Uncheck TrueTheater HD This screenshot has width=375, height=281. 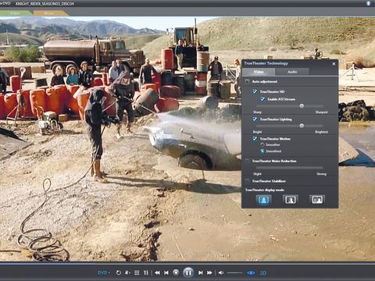tap(255, 91)
